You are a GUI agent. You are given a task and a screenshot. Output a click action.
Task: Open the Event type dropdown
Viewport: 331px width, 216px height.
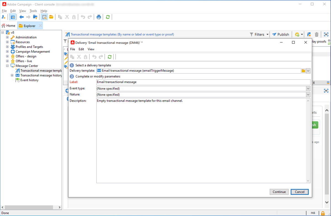coord(308,88)
